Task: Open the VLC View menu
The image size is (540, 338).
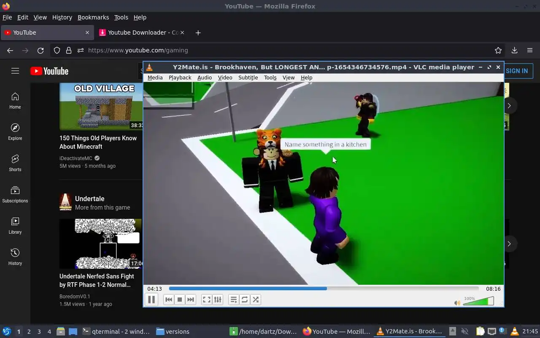Action: tap(289, 78)
